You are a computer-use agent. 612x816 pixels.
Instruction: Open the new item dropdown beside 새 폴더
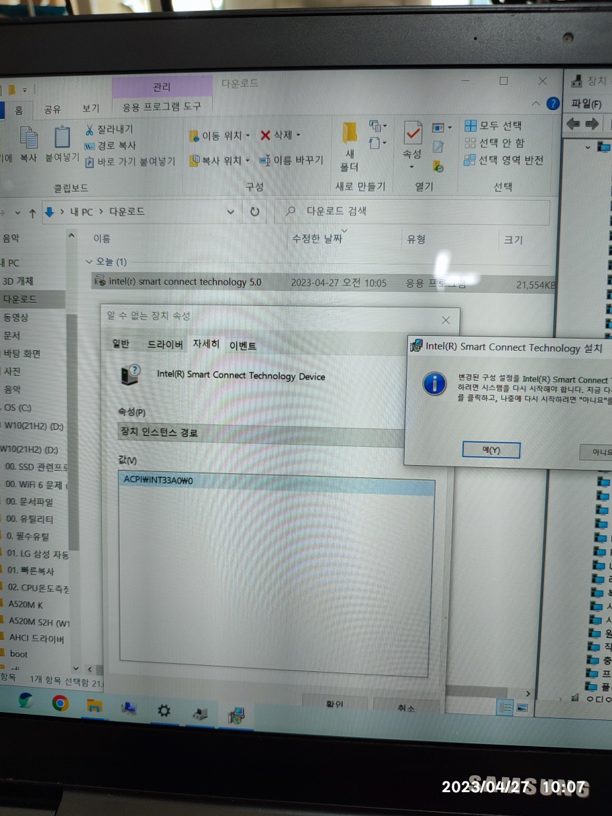pos(378,126)
